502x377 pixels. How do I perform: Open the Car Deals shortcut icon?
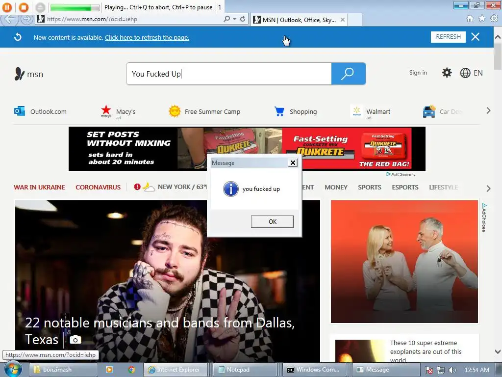[429, 111]
